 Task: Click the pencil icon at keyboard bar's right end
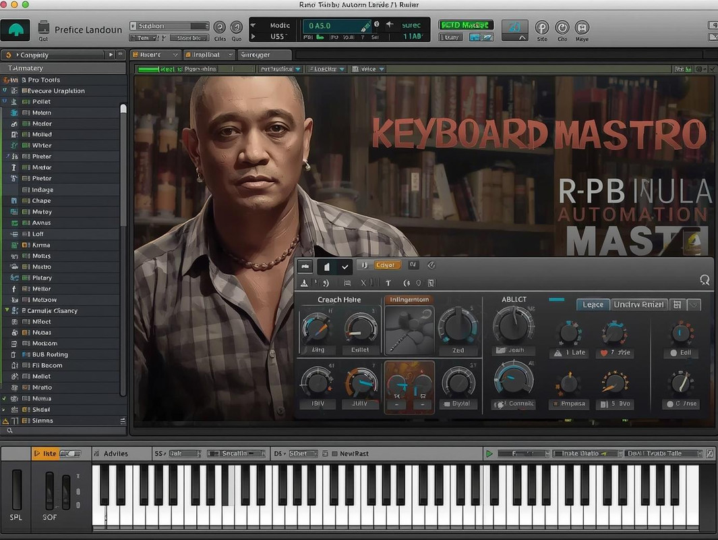[x=710, y=454]
